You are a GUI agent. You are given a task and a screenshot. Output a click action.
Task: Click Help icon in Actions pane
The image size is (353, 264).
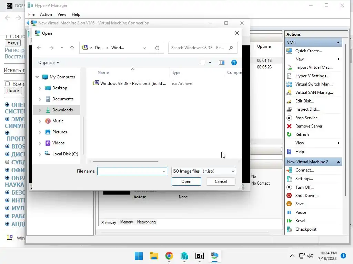(289, 152)
